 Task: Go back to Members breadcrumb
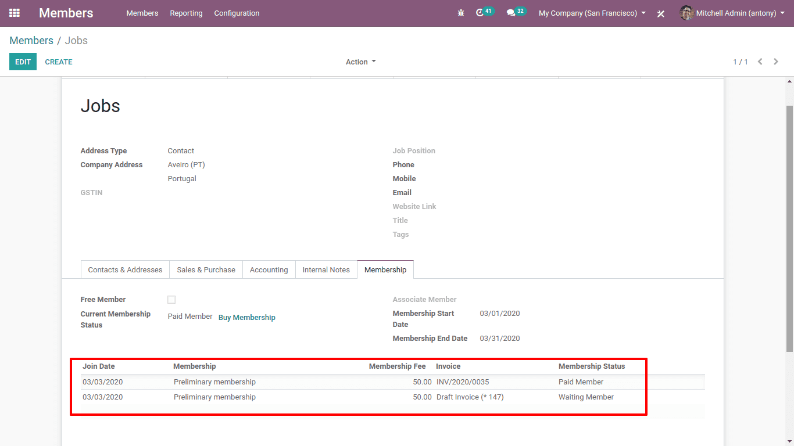point(31,41)
